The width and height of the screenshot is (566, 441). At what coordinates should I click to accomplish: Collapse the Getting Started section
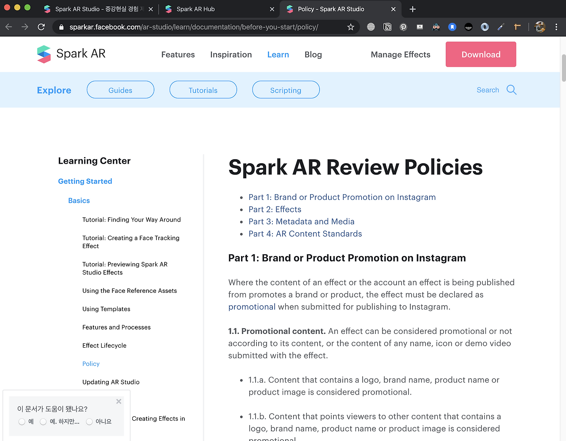point(85,181)
